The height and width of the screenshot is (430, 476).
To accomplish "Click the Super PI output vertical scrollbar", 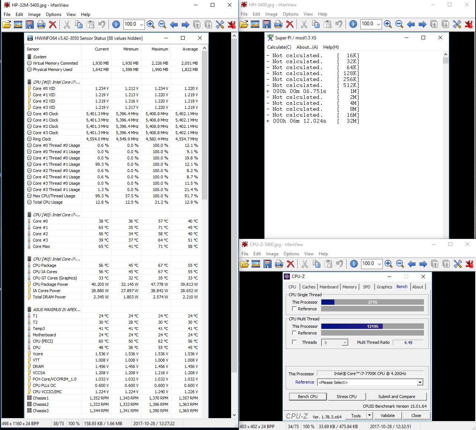I will (446, 145).
